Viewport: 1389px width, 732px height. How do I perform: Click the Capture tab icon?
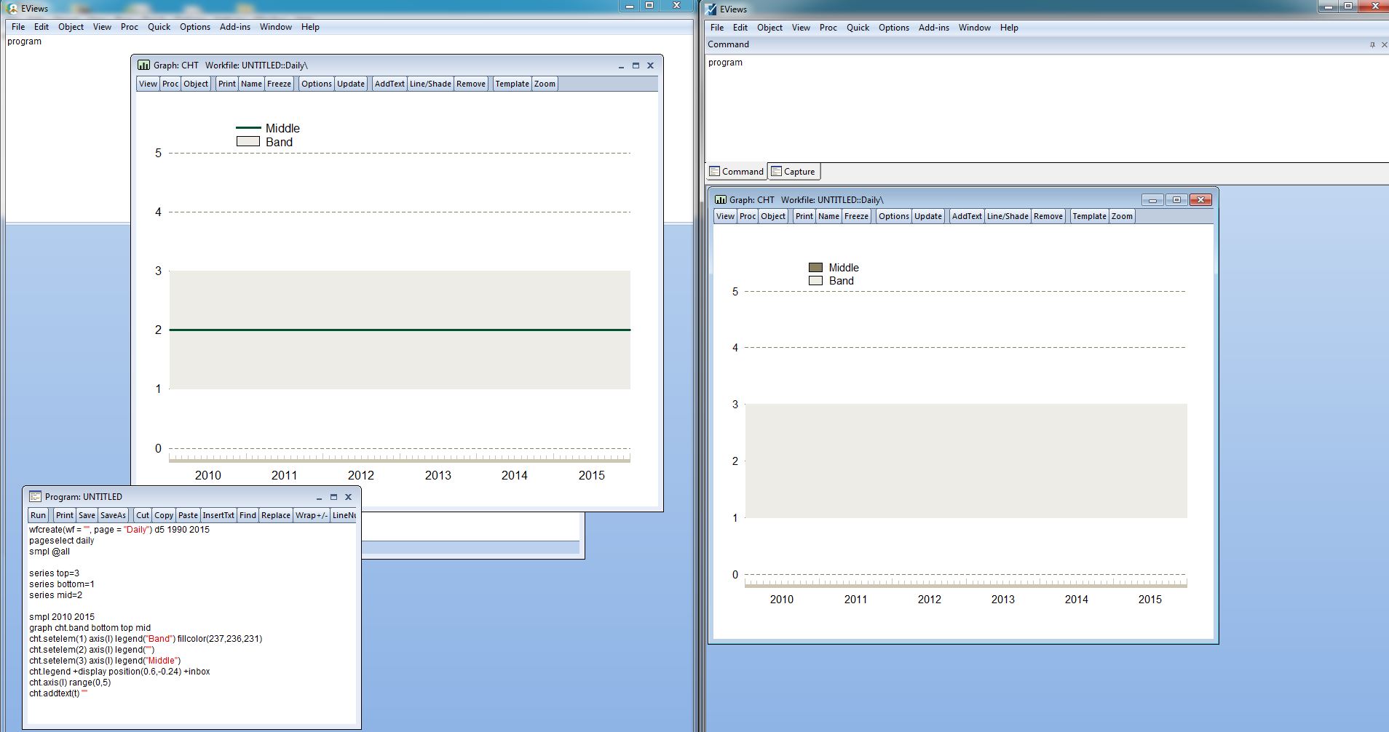click(776, 172)
